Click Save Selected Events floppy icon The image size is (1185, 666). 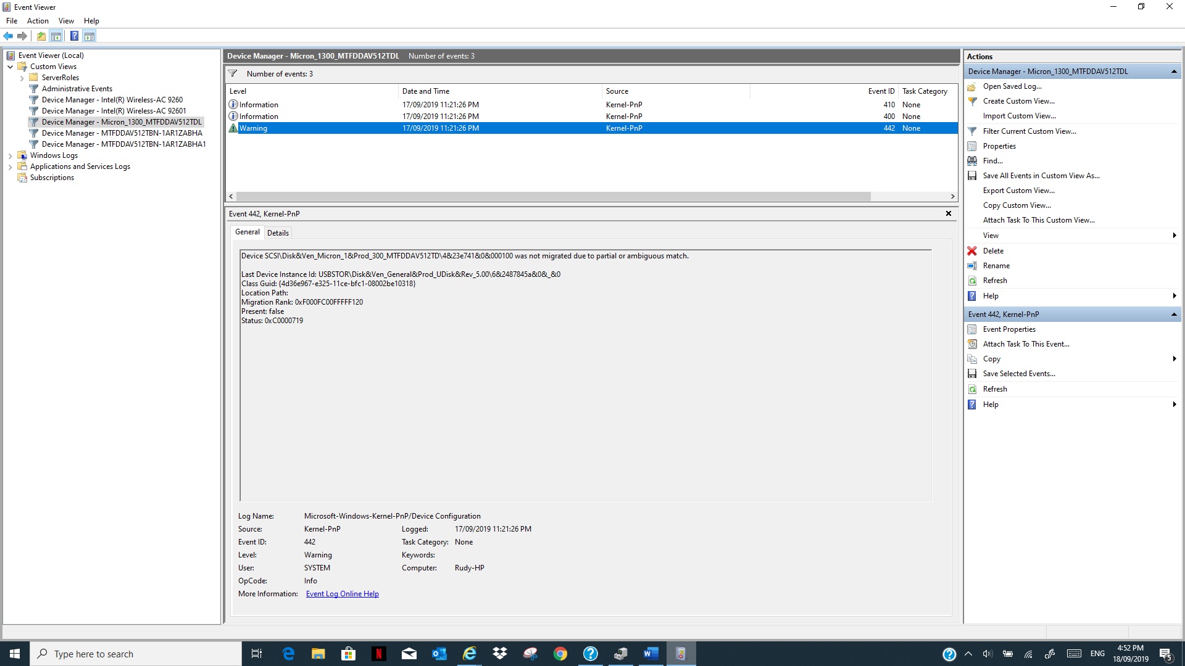click(x=972, y=374)
